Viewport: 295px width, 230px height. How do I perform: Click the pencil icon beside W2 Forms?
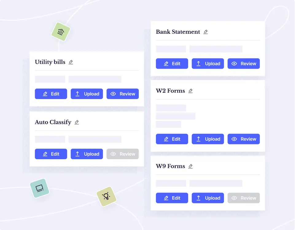tap(190, 91)
